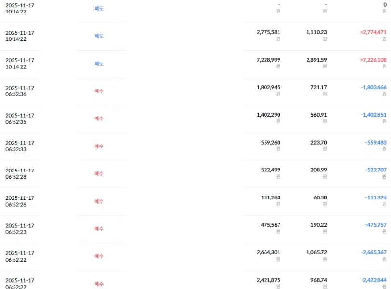This screenshot has height=289, width=391.
Task: Select the 1,402,290 amount cell
Action: (268, 115)
